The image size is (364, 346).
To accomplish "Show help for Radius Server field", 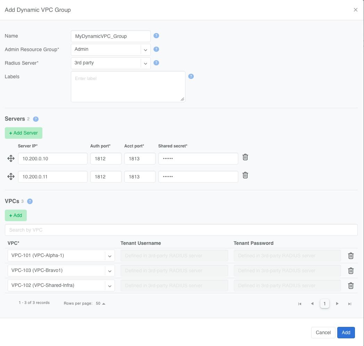I will pyautogui.click(x=156, y=63).
